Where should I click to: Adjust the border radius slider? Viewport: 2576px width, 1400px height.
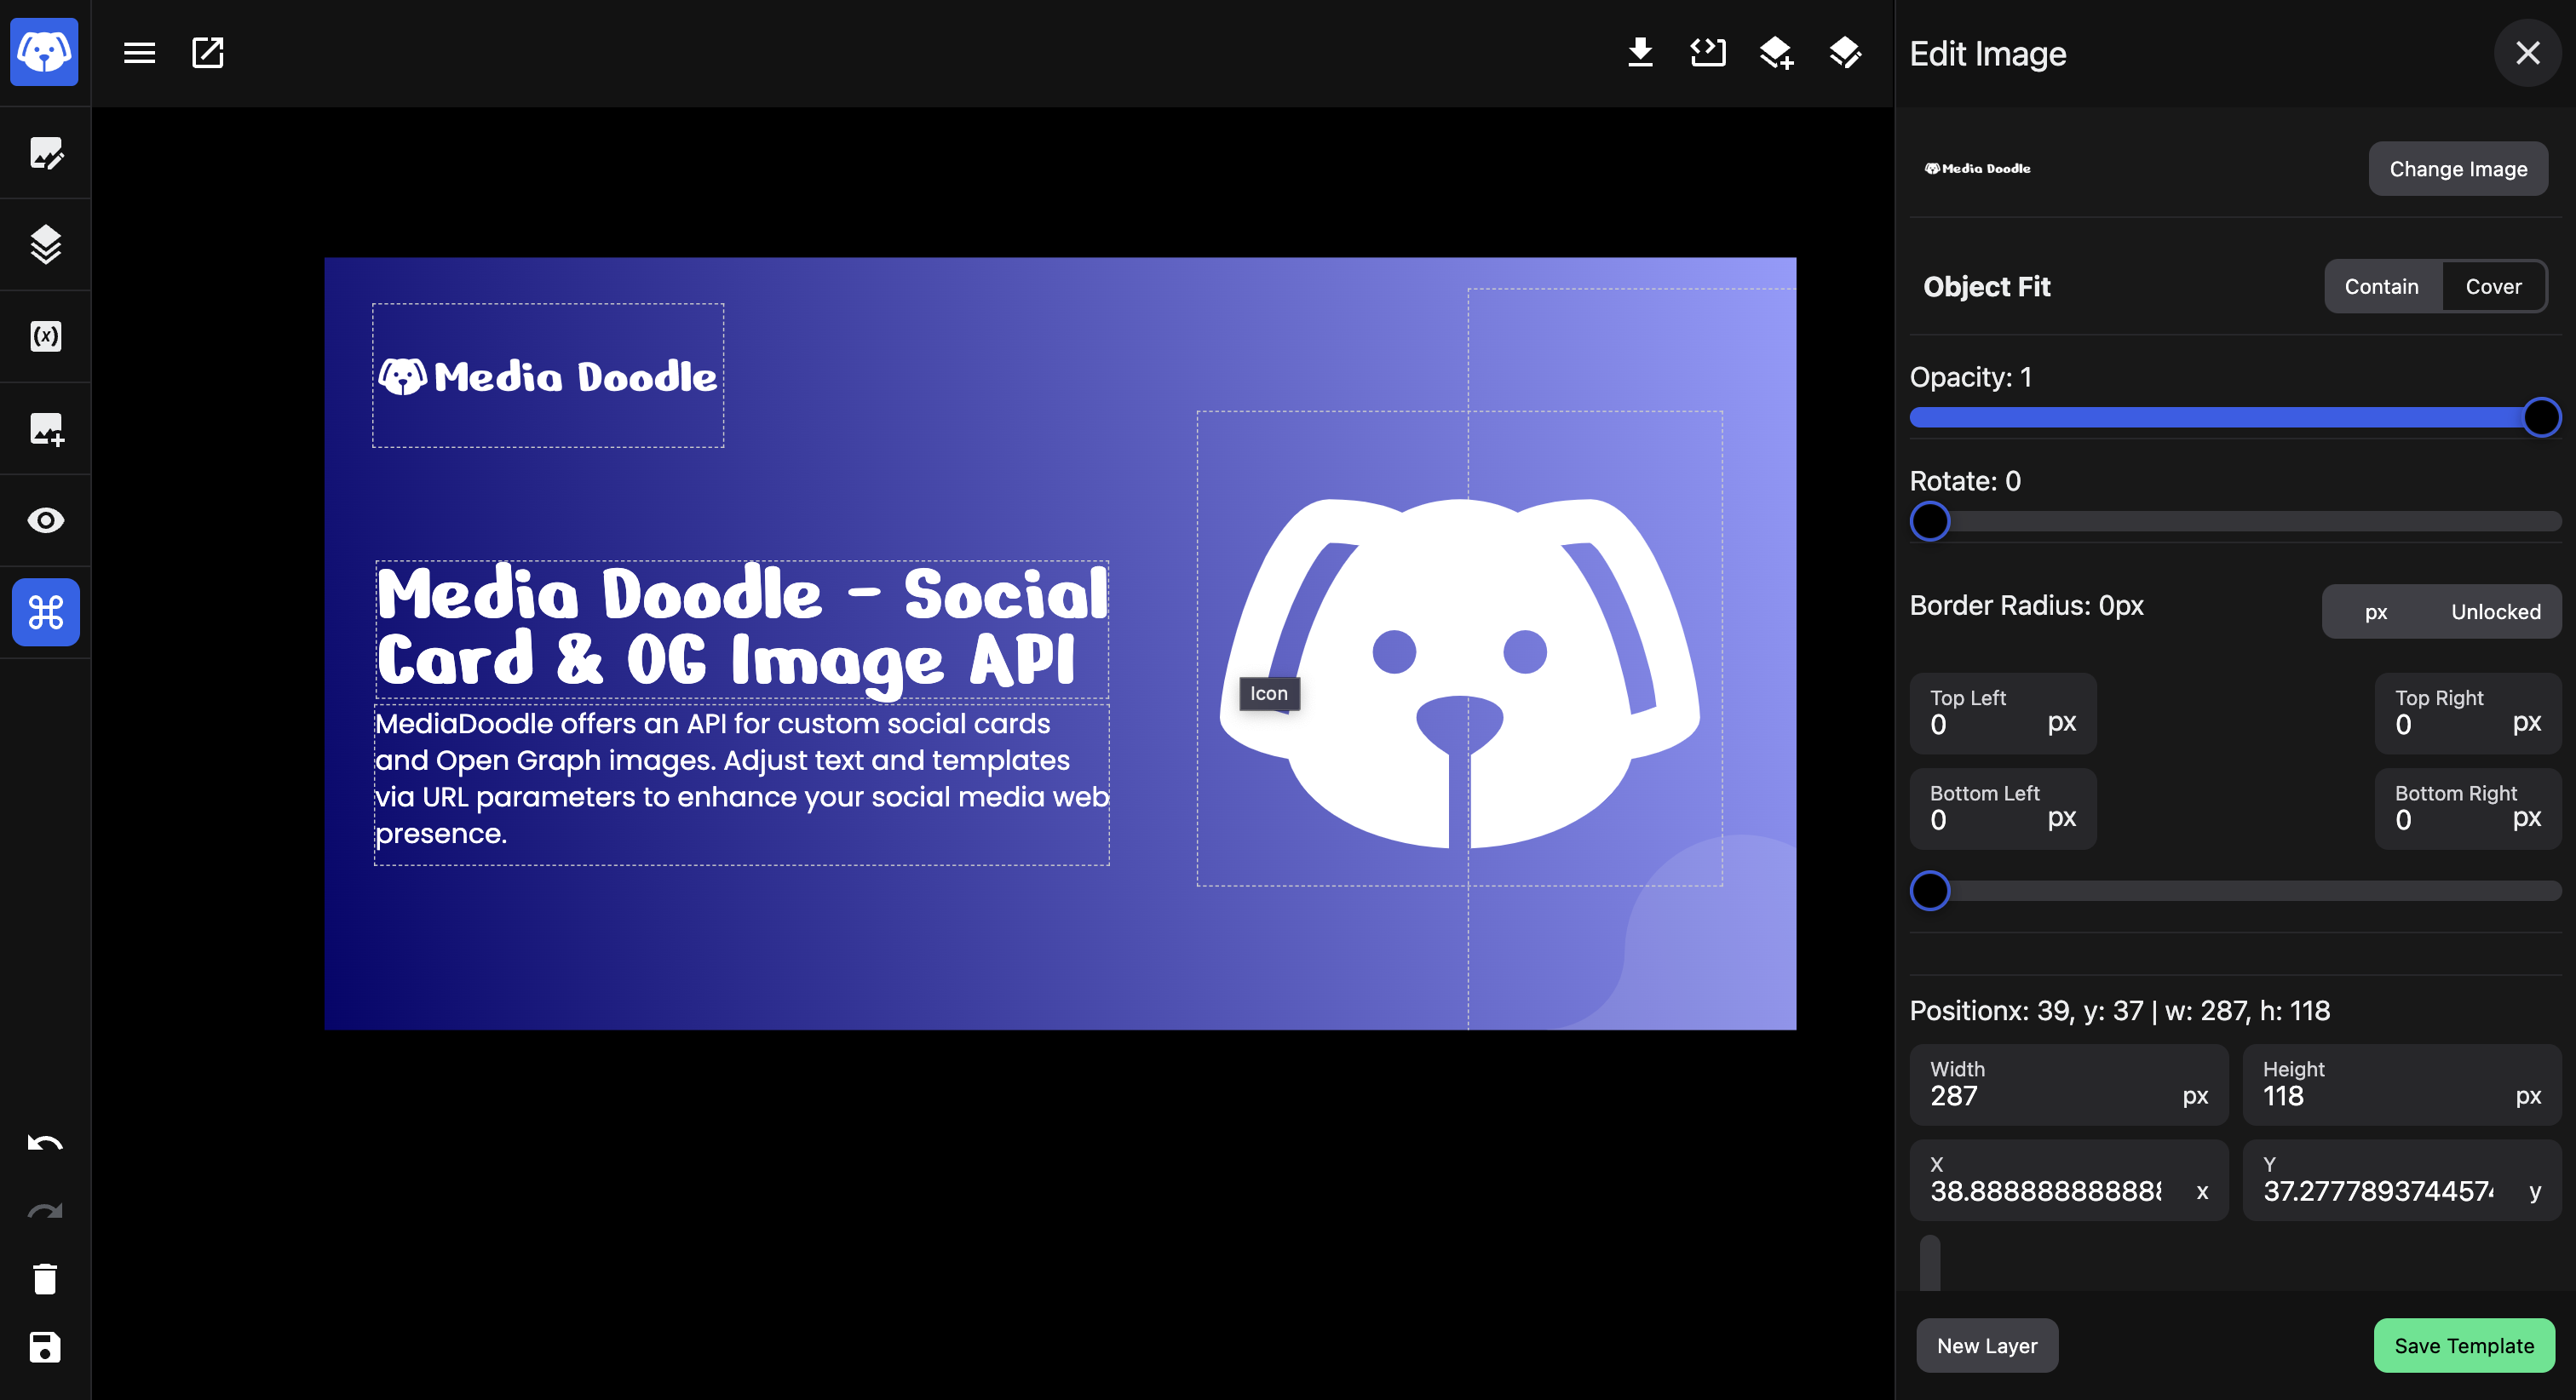pyautogui.click(x=2234, y=891)
